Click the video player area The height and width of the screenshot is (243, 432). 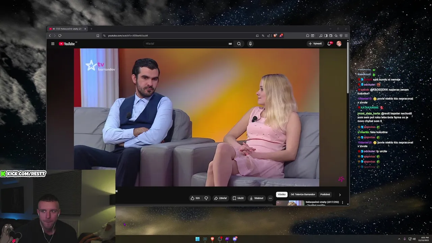click(x=196, y=117)
